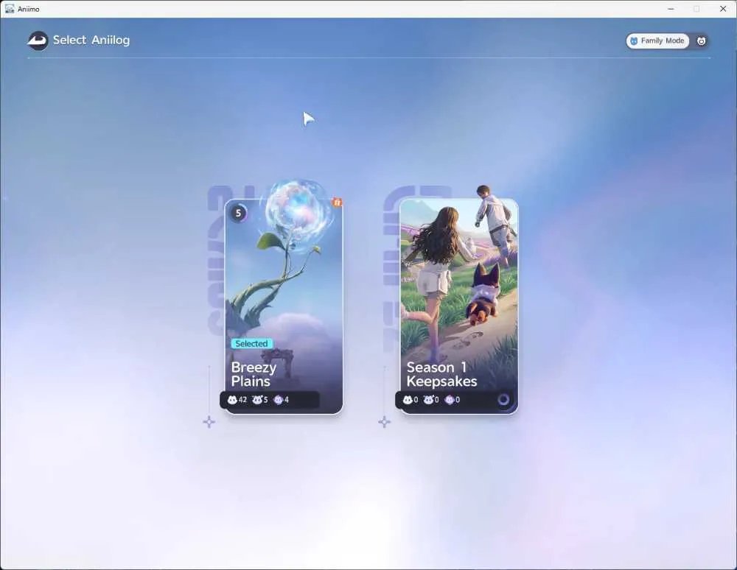The image size is (737, 570).
Task: Choose the Season 1 Keepsakes card
Action: [x=458, y=306]
